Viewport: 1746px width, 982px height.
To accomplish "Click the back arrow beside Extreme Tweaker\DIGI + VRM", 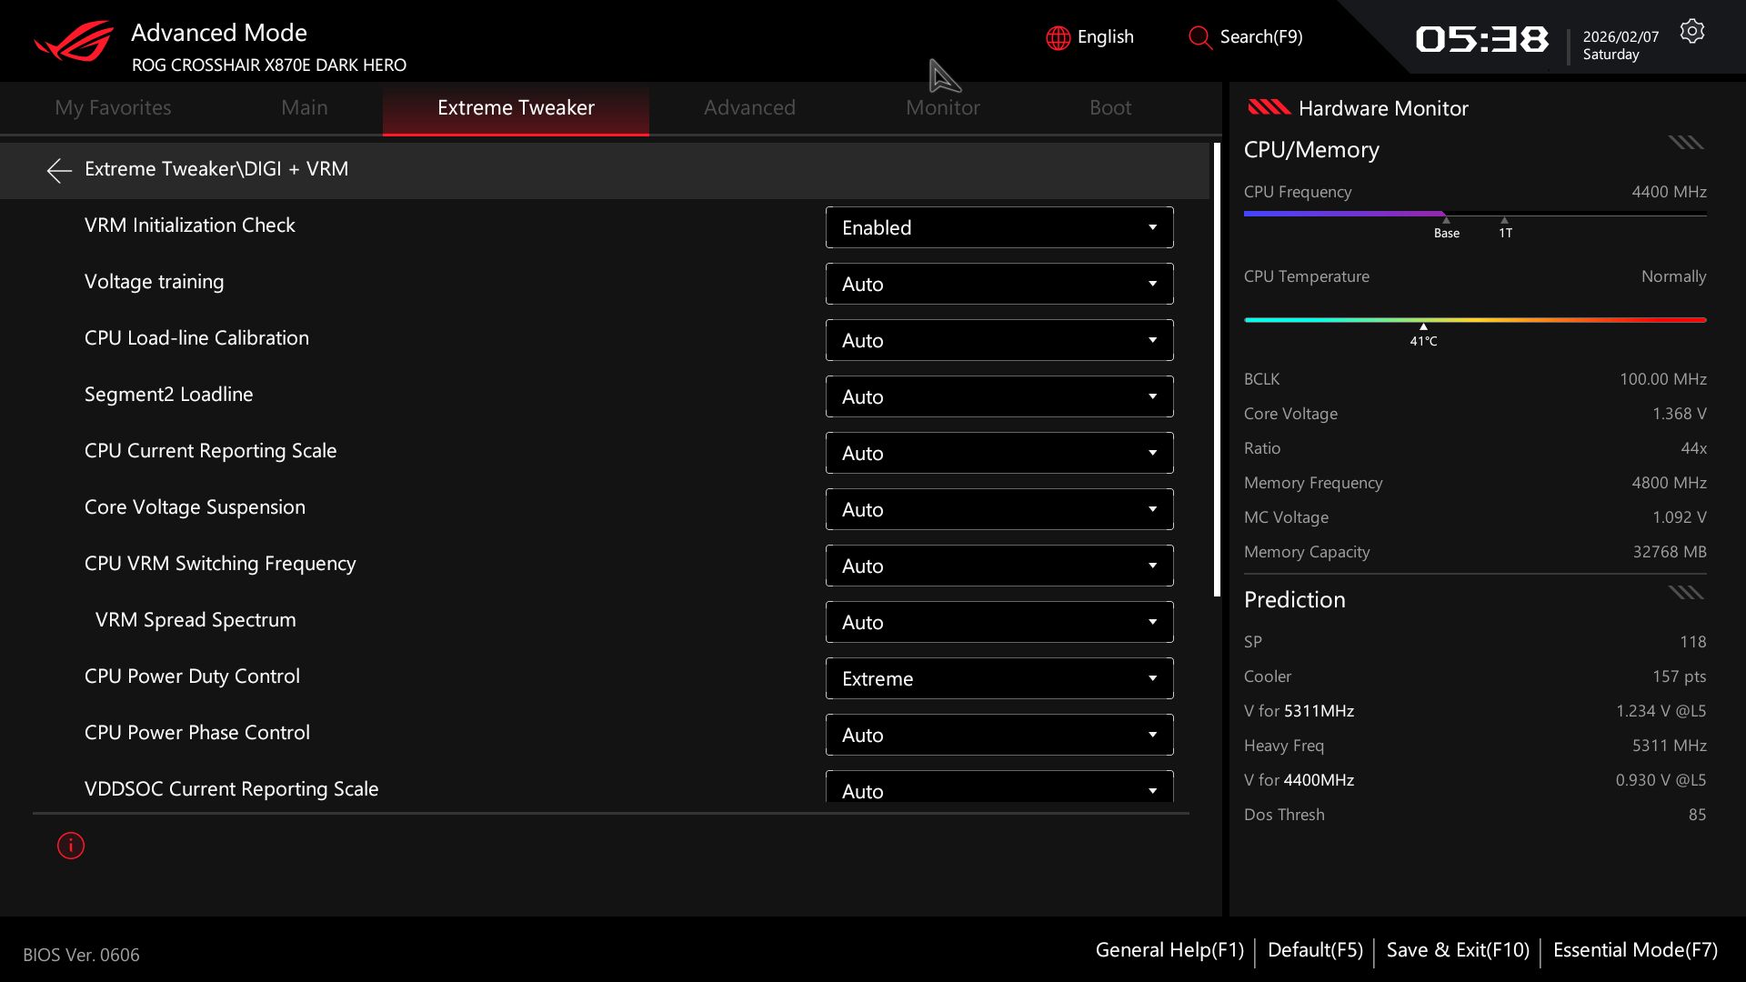I will pyautogui.click(x=59, y=170).
